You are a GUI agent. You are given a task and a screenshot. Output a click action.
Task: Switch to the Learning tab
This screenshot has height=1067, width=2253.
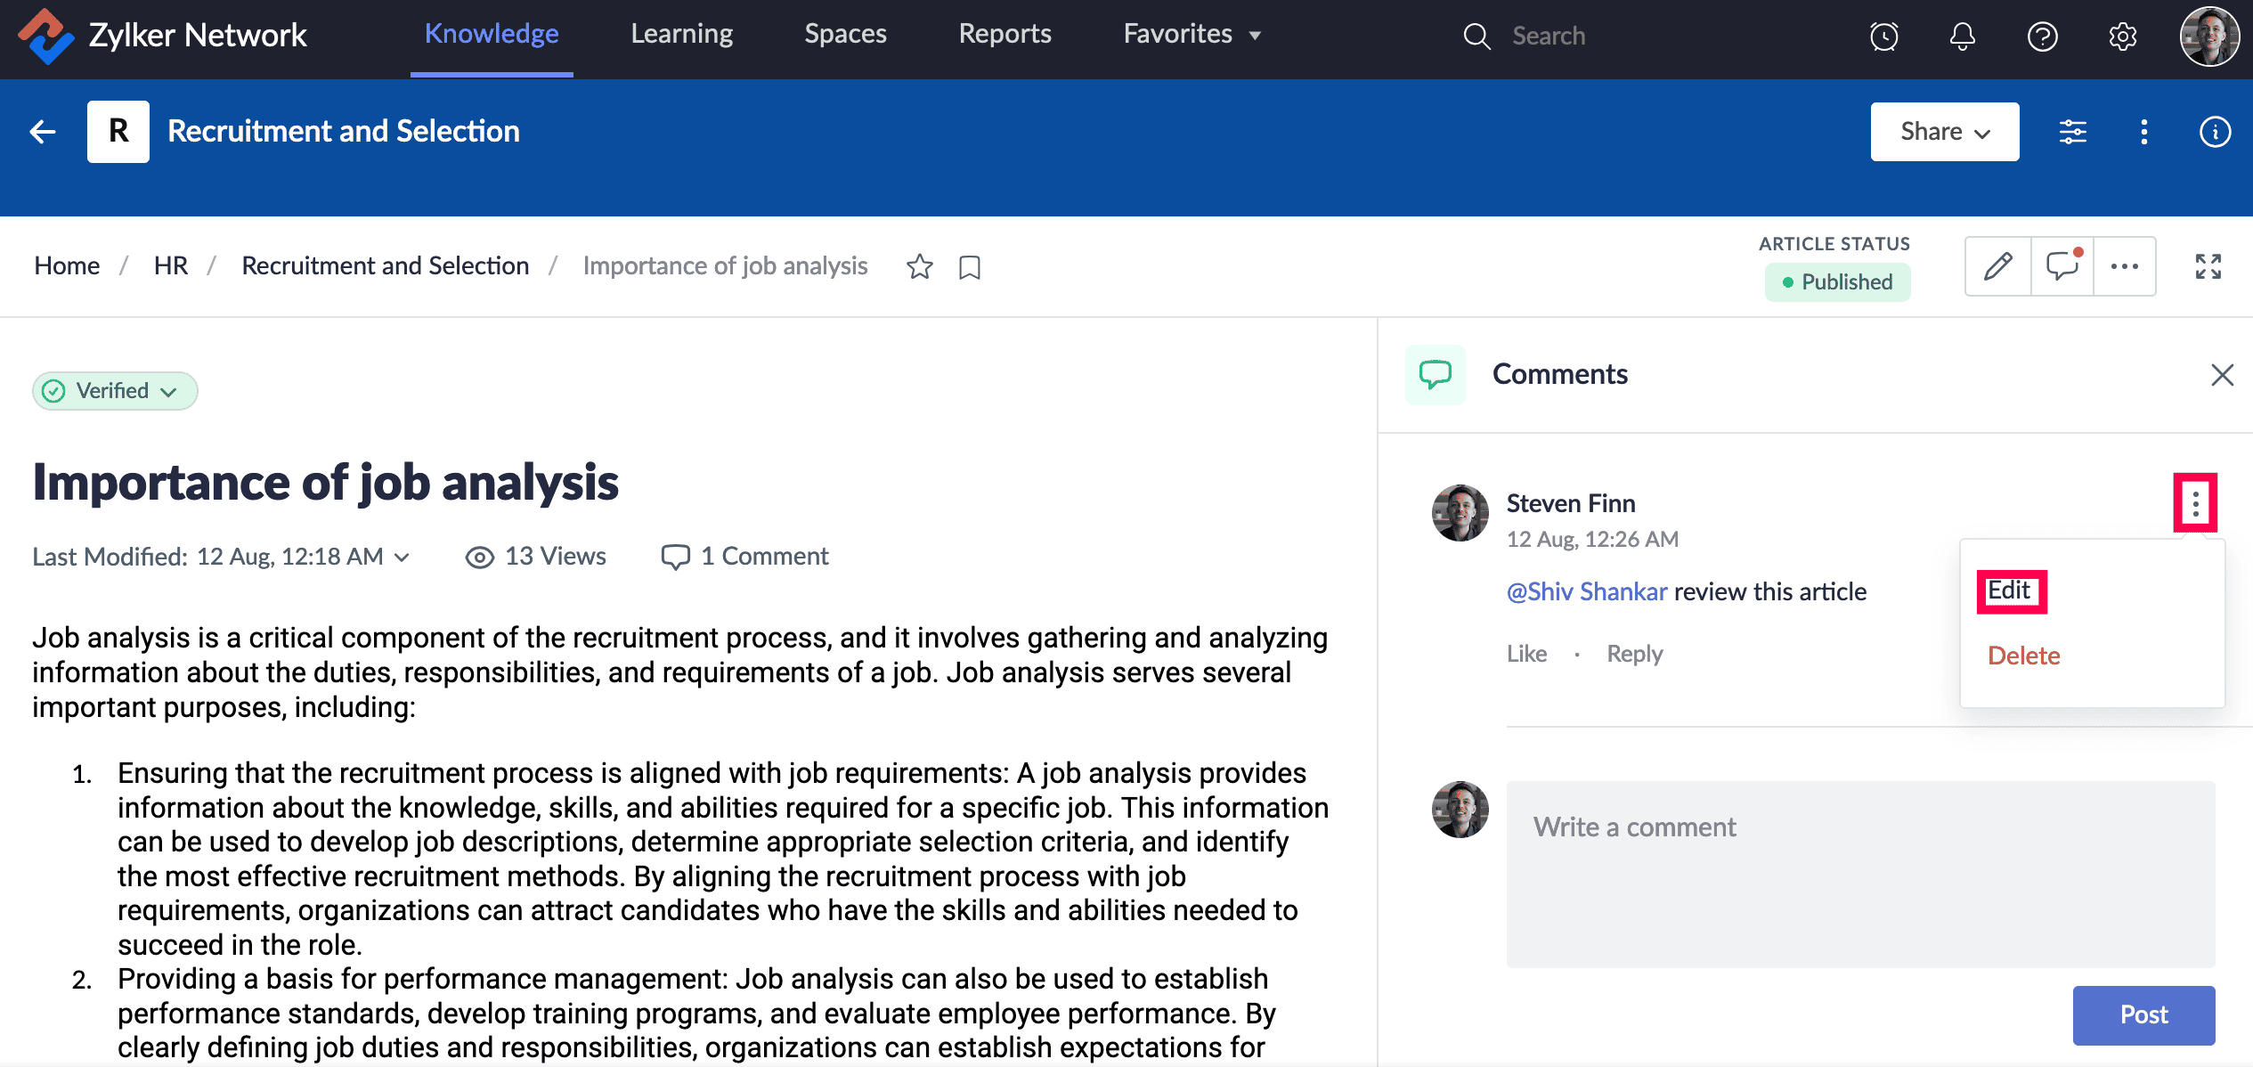681,35
